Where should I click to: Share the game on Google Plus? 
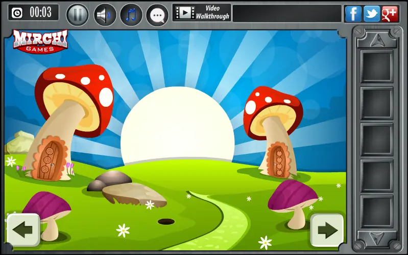pyautogui.click(x=390, y=14)
